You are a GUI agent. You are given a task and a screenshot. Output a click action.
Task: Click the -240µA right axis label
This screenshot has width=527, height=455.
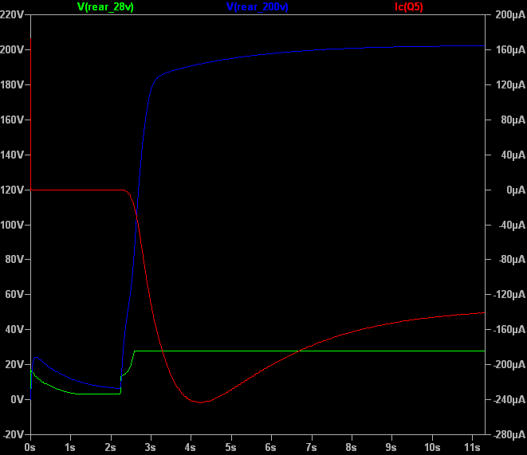click(x=509, y=399)
